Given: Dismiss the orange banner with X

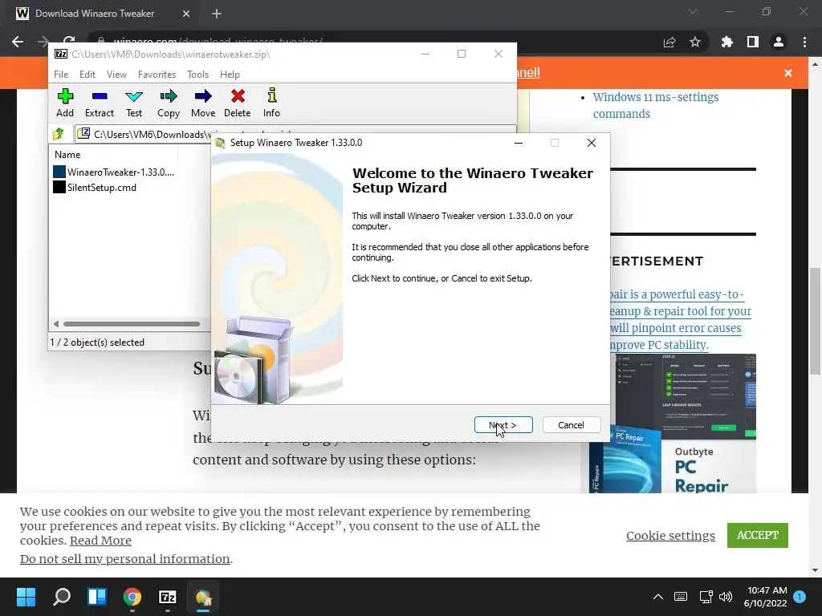Looking at the screenshot, I should tap(788, 73).
